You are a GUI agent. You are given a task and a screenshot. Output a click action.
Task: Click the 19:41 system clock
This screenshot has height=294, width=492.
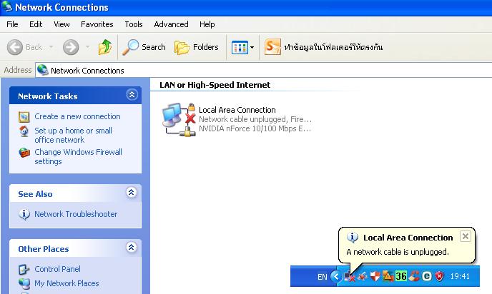pyautogui.click(x=460, y=276)
